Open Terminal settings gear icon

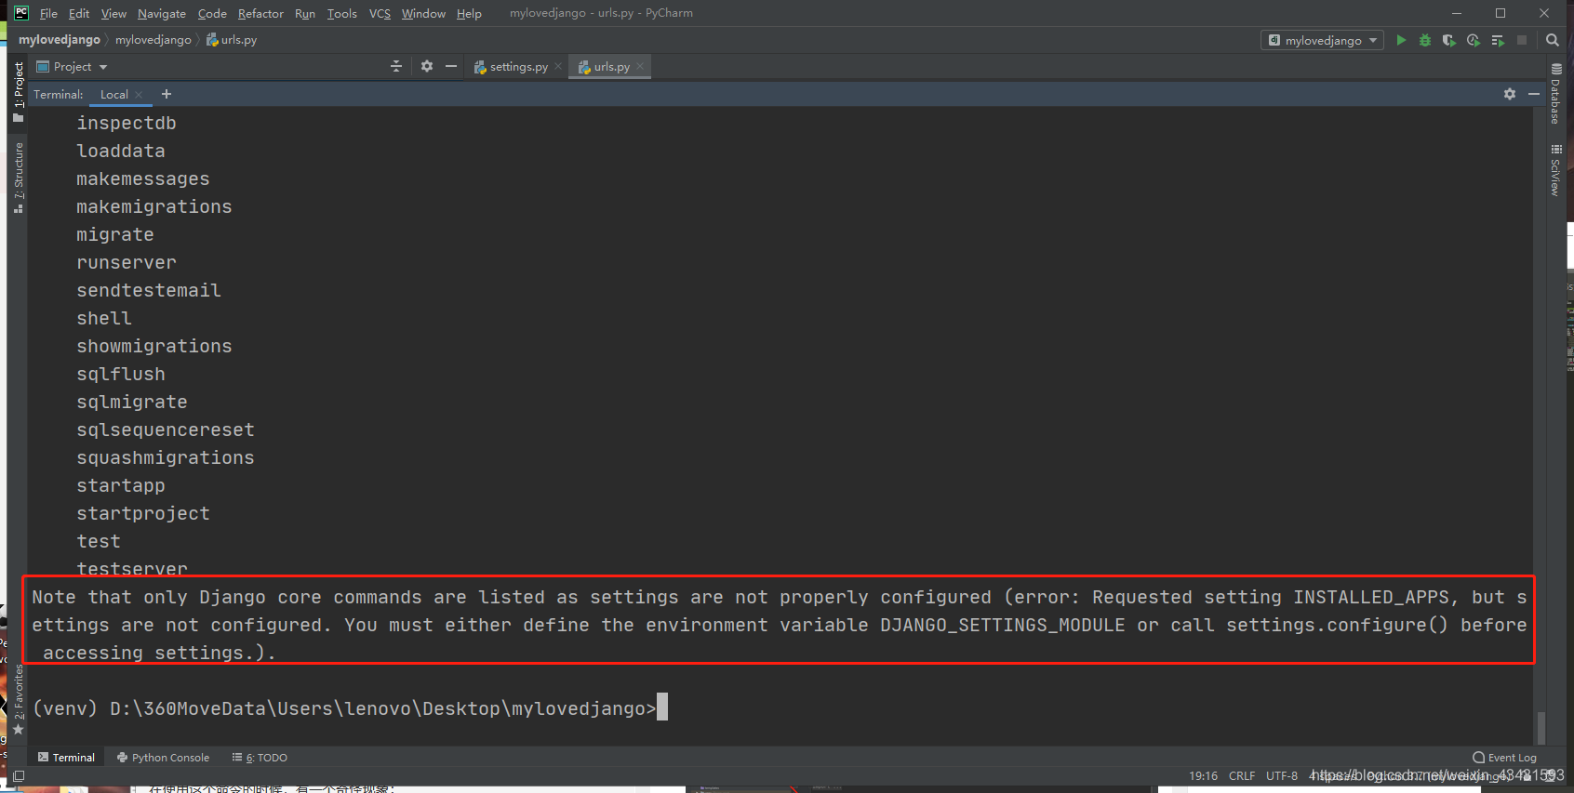(1510, 94)
